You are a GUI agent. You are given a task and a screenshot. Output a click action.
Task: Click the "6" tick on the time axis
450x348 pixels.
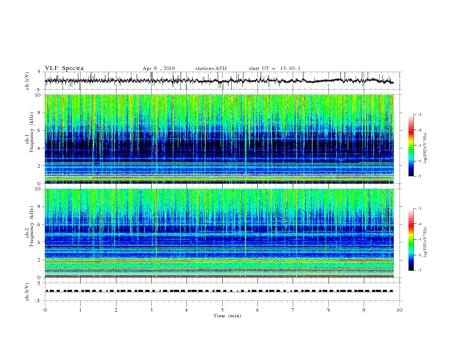[257, 310]
